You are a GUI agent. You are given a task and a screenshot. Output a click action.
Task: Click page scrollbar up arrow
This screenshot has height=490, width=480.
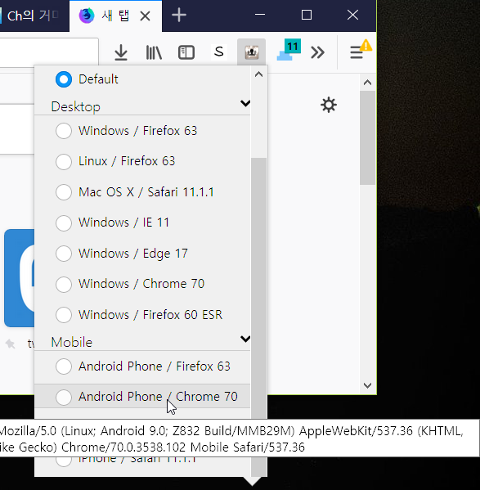click(368, 83)
